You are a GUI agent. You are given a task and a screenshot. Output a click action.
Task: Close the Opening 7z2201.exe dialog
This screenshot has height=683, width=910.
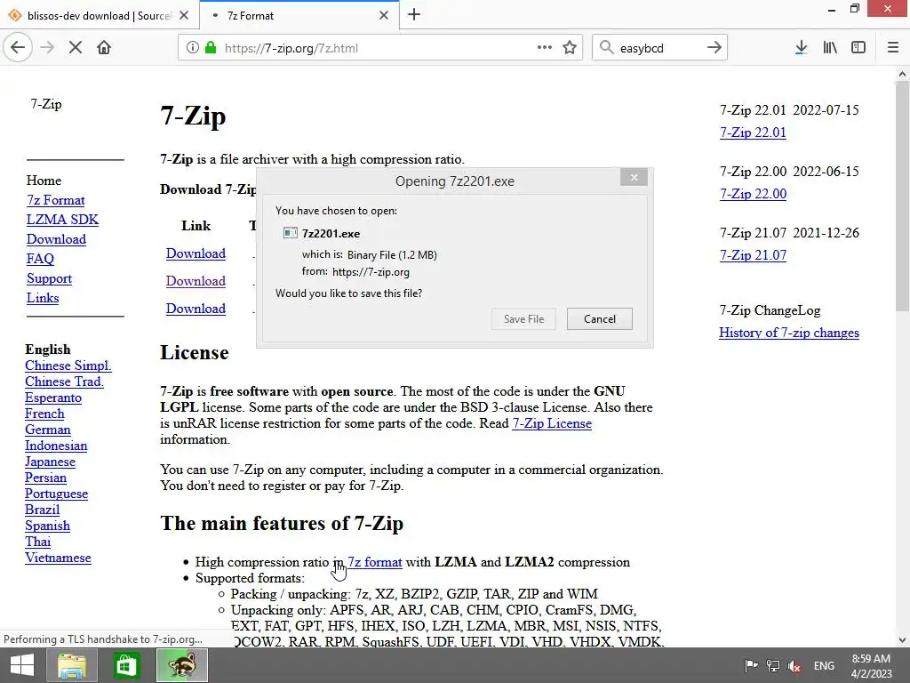coord(634,178)
